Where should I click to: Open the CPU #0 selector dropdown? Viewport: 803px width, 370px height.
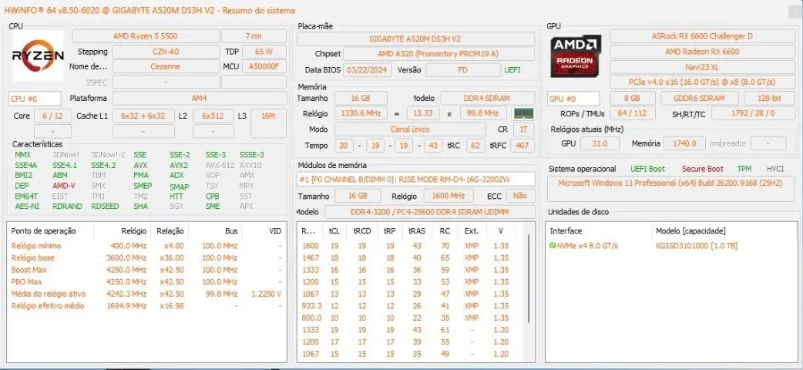35,99
